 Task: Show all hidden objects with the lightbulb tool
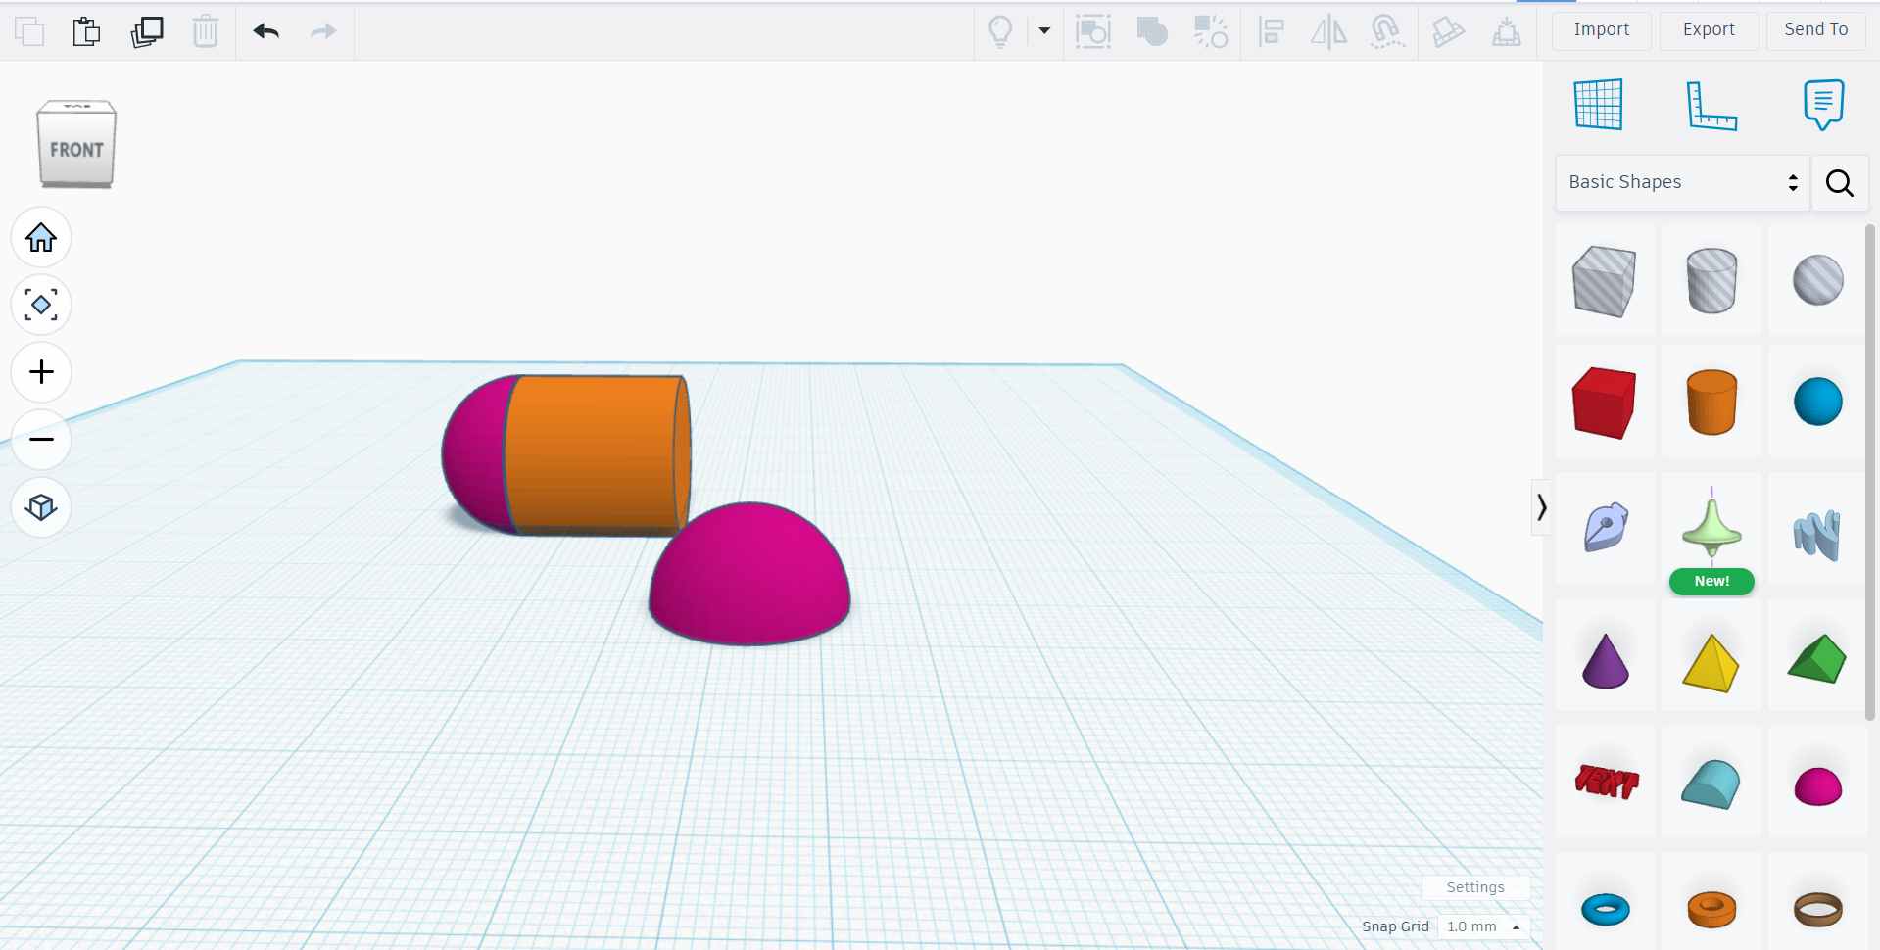click(x=999, y=31)
